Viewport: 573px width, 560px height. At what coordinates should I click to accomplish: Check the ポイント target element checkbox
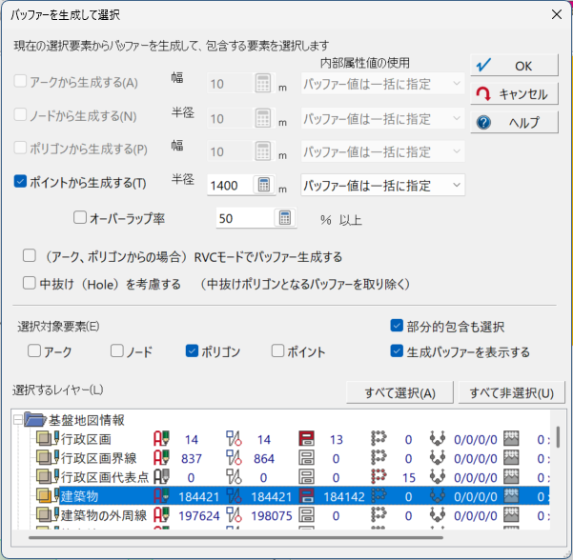tap(277, 350)
